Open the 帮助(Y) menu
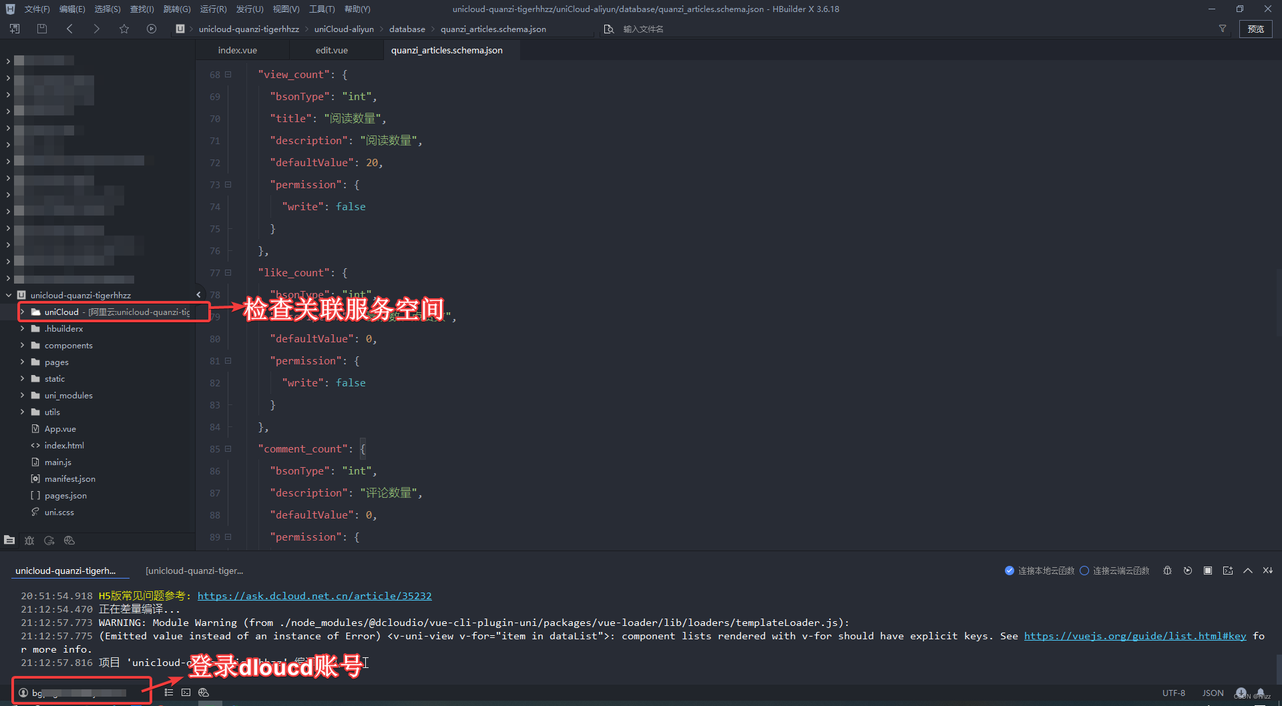Screen dimensions: 1282x706 pyautogui.click(x=357, y=9)
